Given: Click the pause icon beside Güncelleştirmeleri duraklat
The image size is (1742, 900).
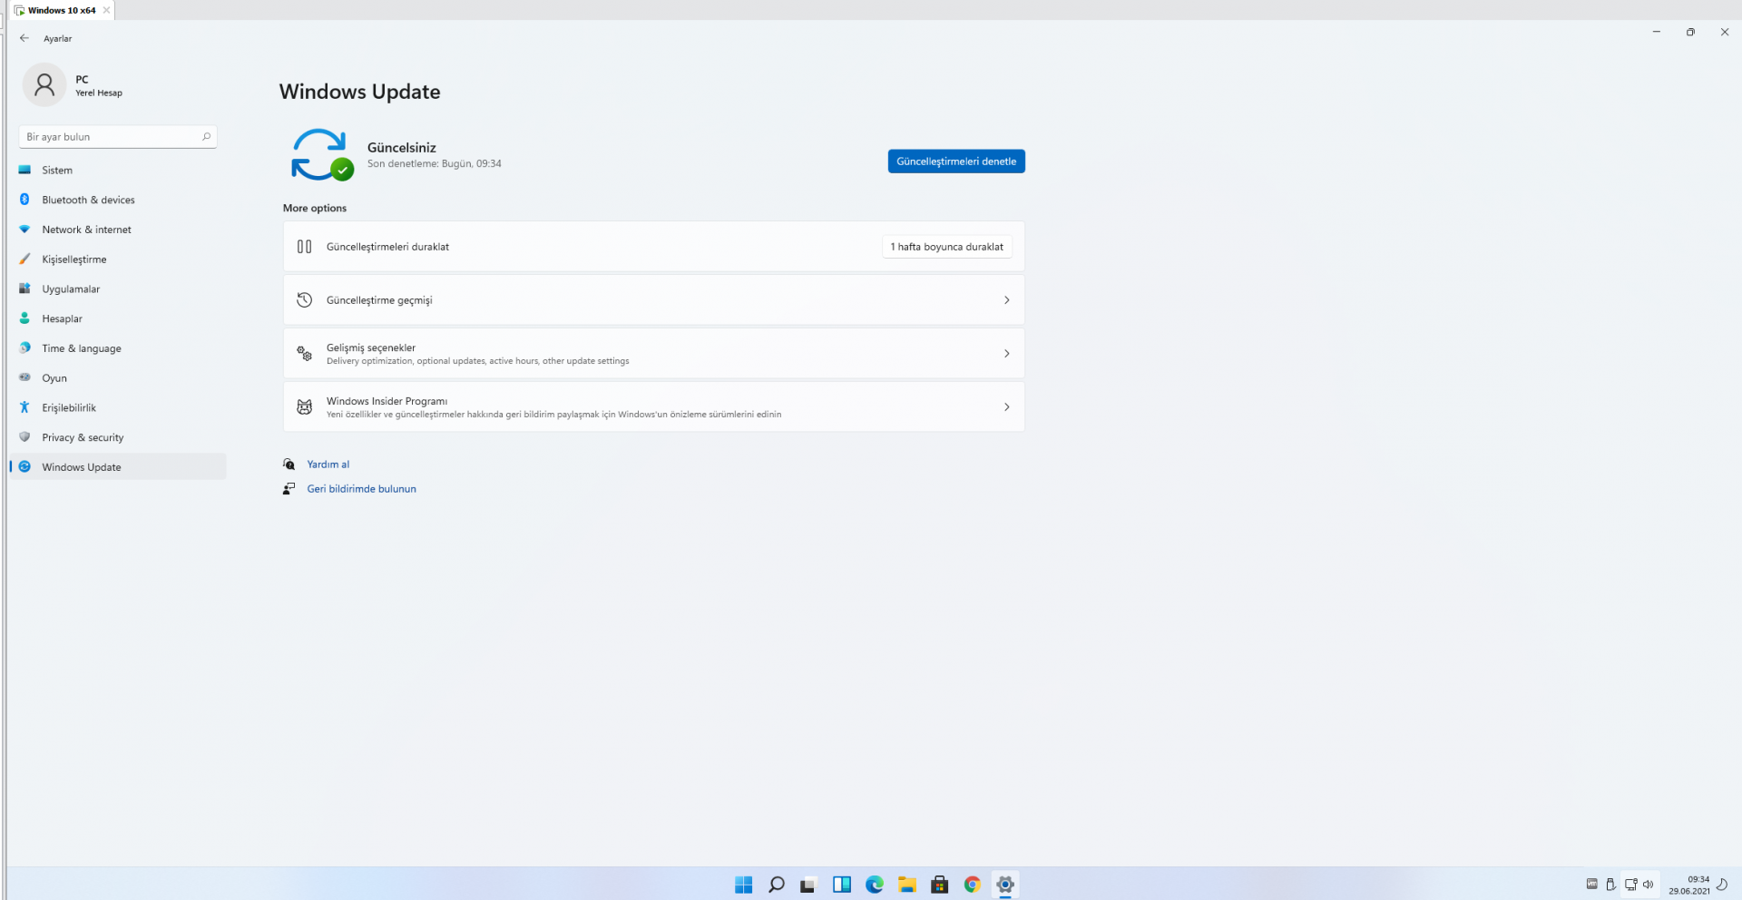Looking at the screenshot, I should pos(305,247).
